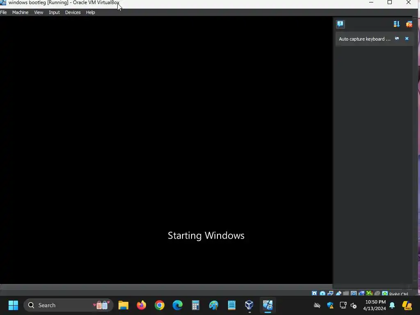Click the CPU virtualization status indicator
Viewport: 420px width, 315px height.
(x=370, y=294)
